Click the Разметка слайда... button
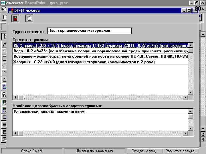This screenshot has height=154, width=206. click(x=181, y=151)
